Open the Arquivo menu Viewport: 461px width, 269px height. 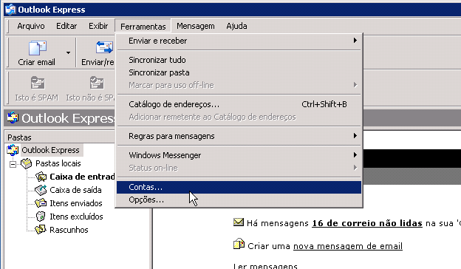point(31,26)
